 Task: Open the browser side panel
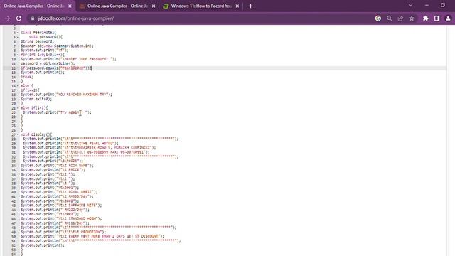[x=437, y=18]
